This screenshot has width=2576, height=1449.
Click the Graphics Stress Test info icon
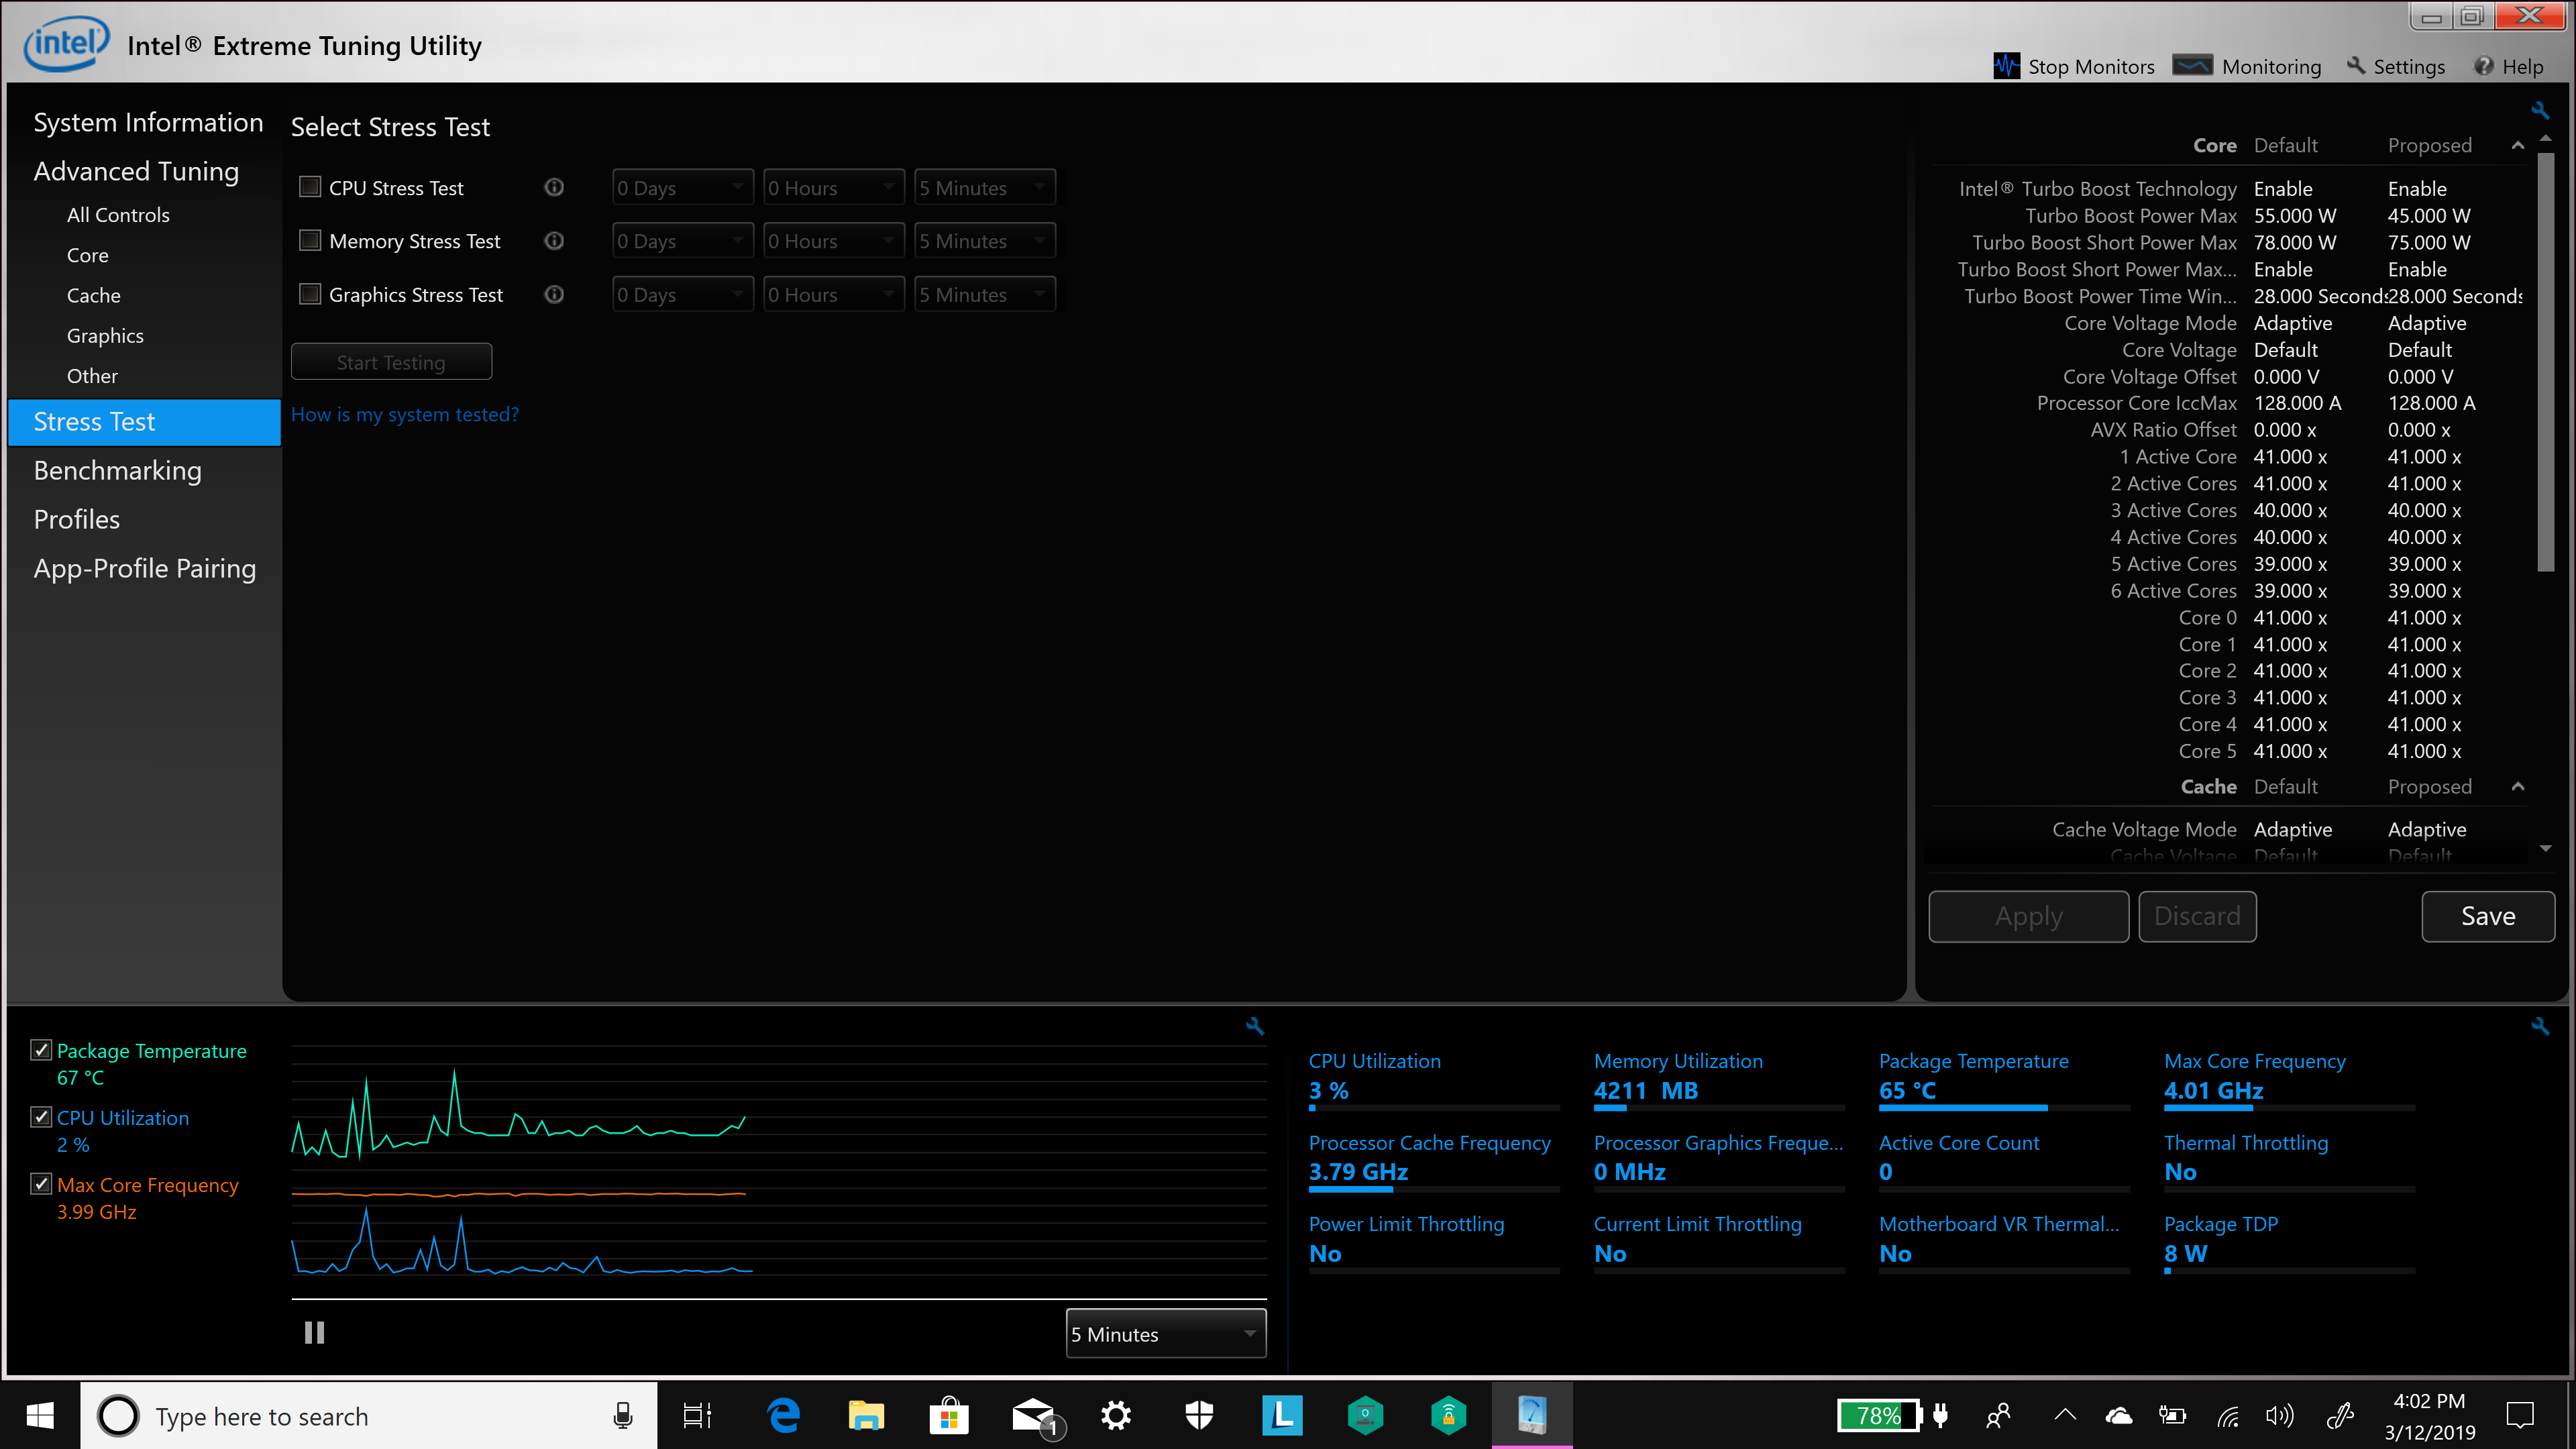point(554,294)
